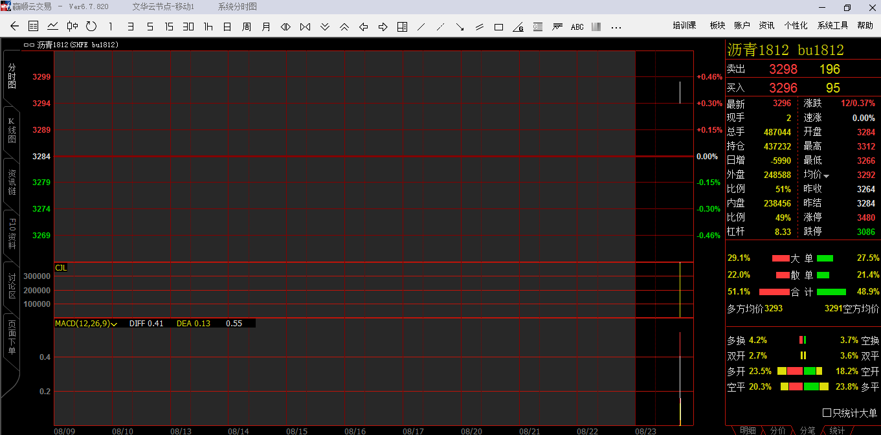Viewport: 881px width, 435px height.
Task: Open the 系统工具 menu
Action: [832, 25]
